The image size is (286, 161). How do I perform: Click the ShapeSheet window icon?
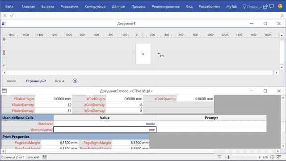tap(4, 91)
